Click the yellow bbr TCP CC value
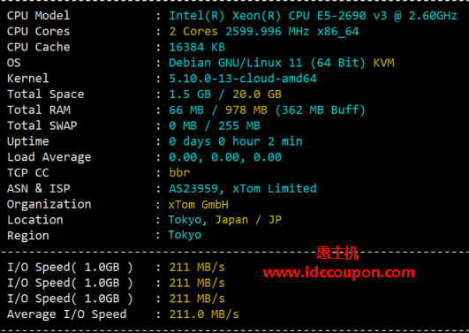 [179, 173]
